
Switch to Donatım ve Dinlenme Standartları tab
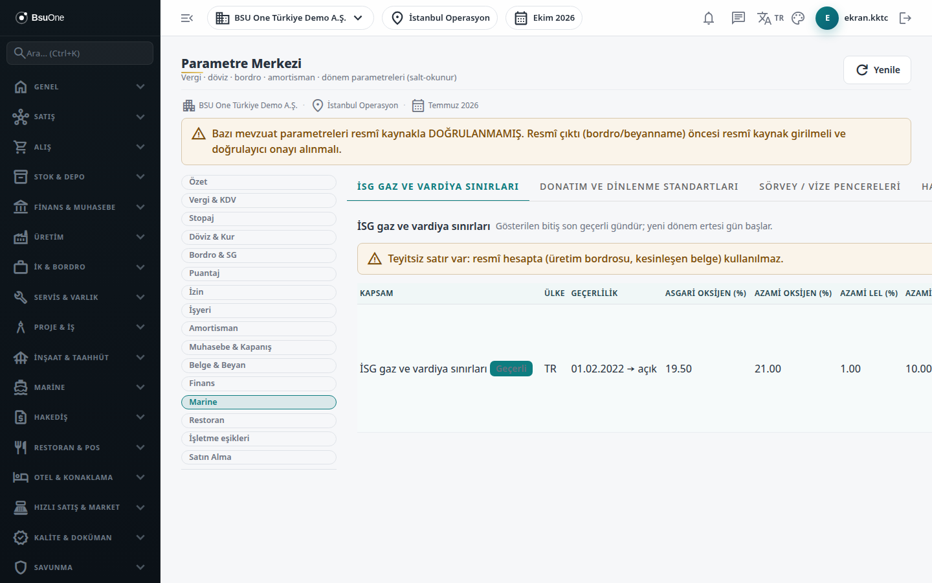click(639, 187)
